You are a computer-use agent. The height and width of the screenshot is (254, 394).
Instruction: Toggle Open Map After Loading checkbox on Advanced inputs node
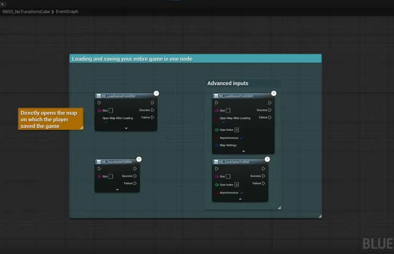click(223, 122)
